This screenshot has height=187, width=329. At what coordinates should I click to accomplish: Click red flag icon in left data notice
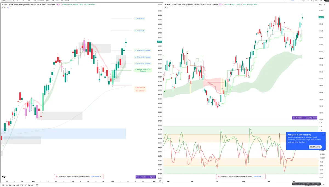point(56,177)
